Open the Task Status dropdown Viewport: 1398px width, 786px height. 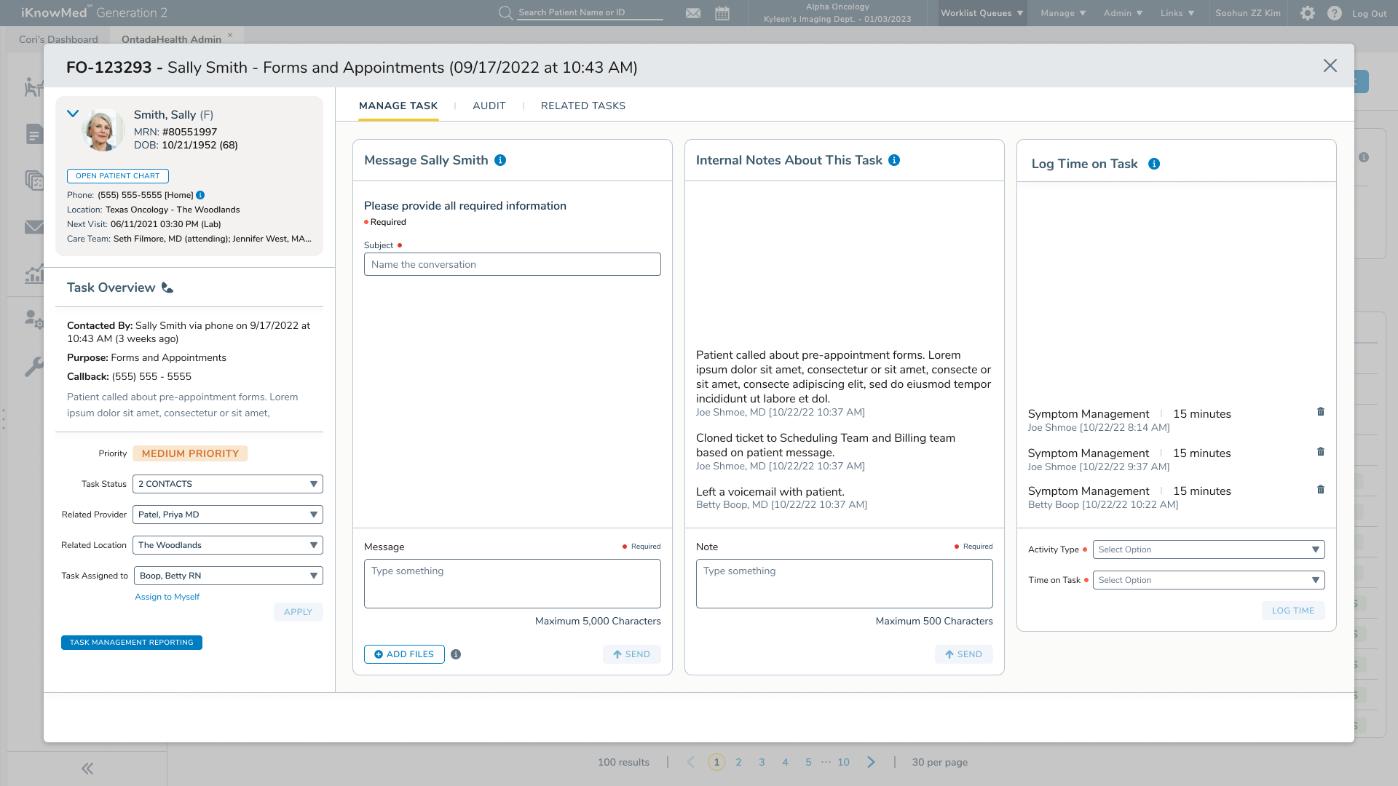click(x=226, y=483)
